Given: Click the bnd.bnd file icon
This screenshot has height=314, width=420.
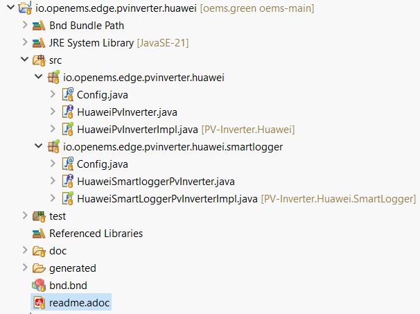Looking at the screenshot, I should [x=39, y=285].
